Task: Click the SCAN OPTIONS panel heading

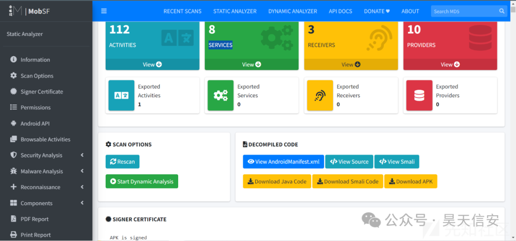Action: [129, 144]
